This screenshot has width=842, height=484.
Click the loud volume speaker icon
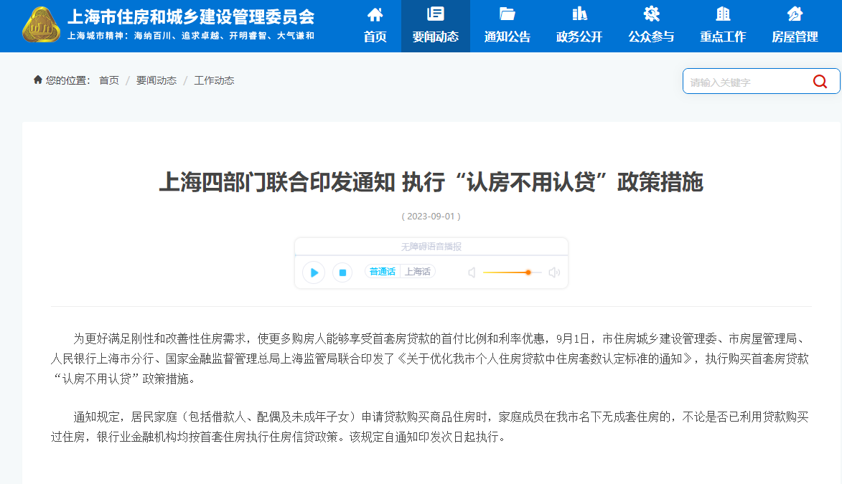pos(554,272)
